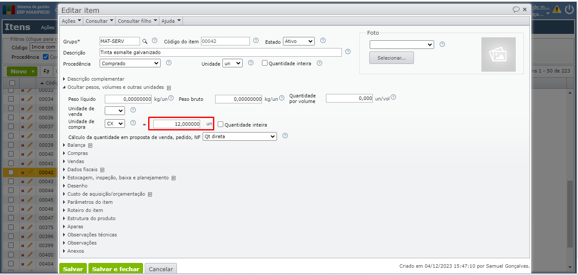The width and height of the screenshot is (578, 275).
Task: Click the Descrição text field
Action: pos(220,52)
